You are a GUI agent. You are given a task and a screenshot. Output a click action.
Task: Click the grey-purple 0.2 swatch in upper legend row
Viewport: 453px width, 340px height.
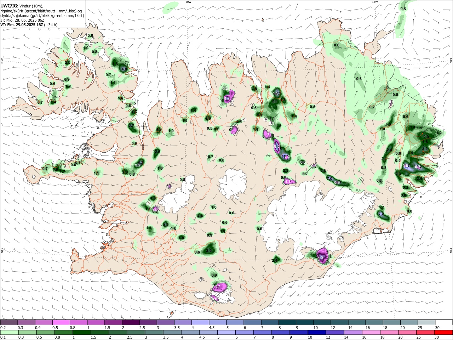coord(9,322)
